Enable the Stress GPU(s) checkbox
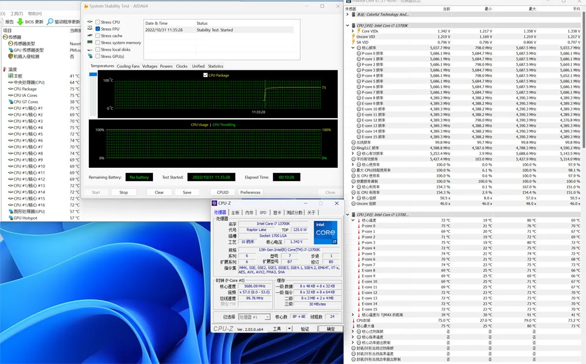586x364 pixels. pos(98,56)
